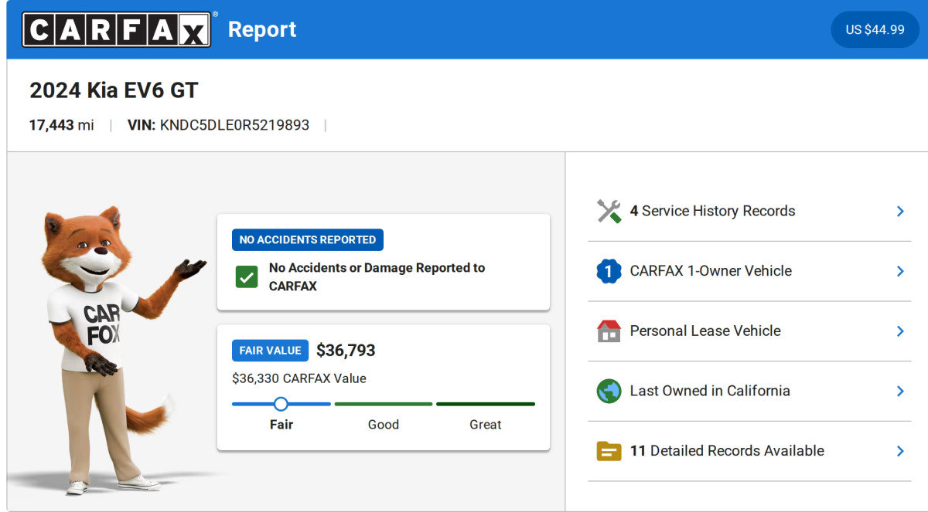The image size is (928, 512).
Task: Expand the Service History Records chevron
Action: pyautogui.click(x=900, y=211)
